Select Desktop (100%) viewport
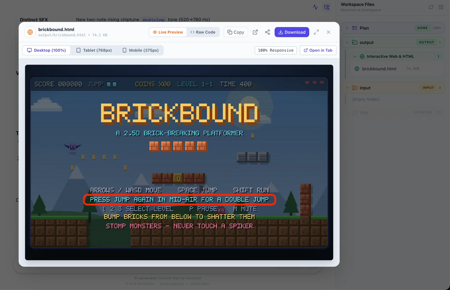450x290 pixels. (46, 50)
